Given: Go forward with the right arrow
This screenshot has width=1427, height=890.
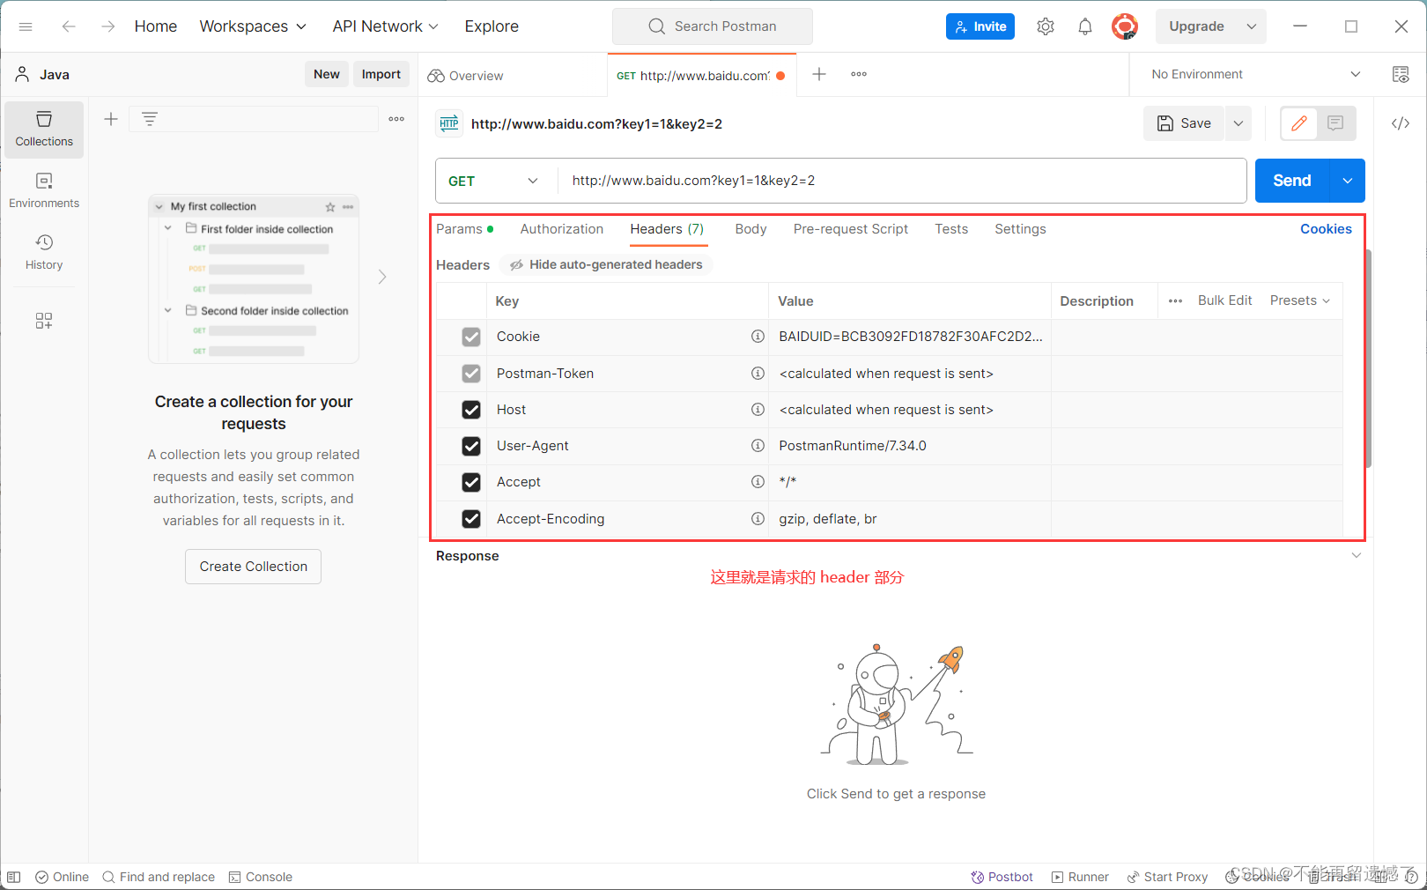Looking at the screenshot, I should tap(107, 26).
